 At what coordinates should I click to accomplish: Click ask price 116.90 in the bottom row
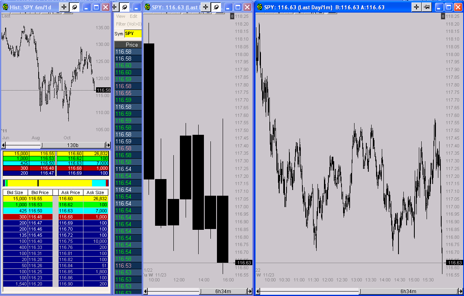[71, 284]
